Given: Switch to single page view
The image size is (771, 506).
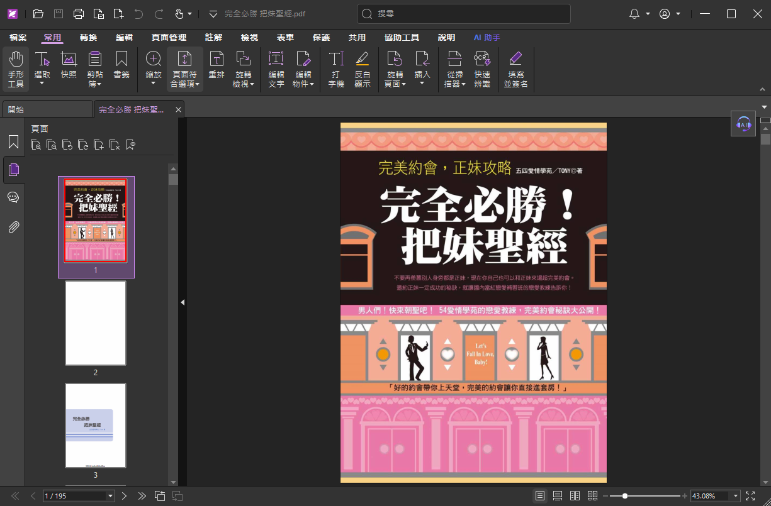Looking at the screenshot, I should 540,496.
